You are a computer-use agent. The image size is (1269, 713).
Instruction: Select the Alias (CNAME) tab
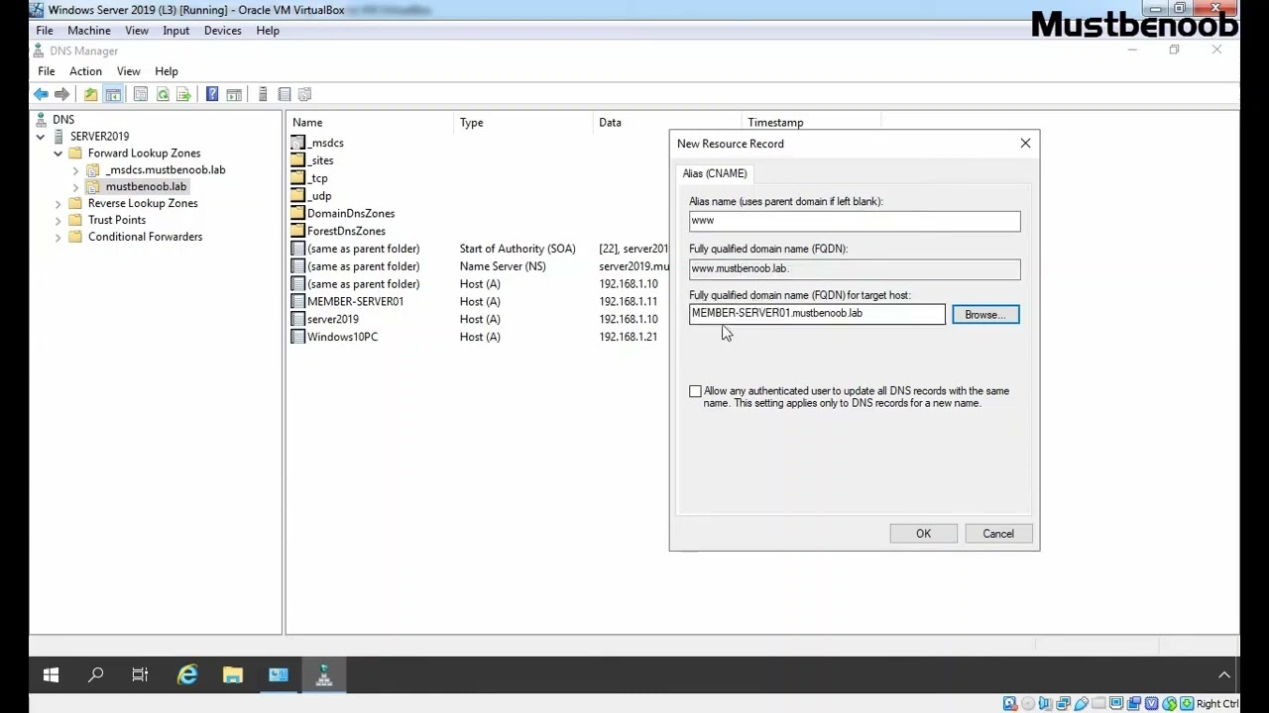715,173
